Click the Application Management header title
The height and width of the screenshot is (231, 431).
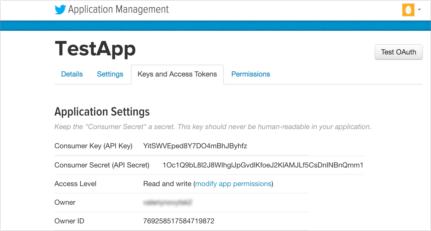click(x=118, y=10)
